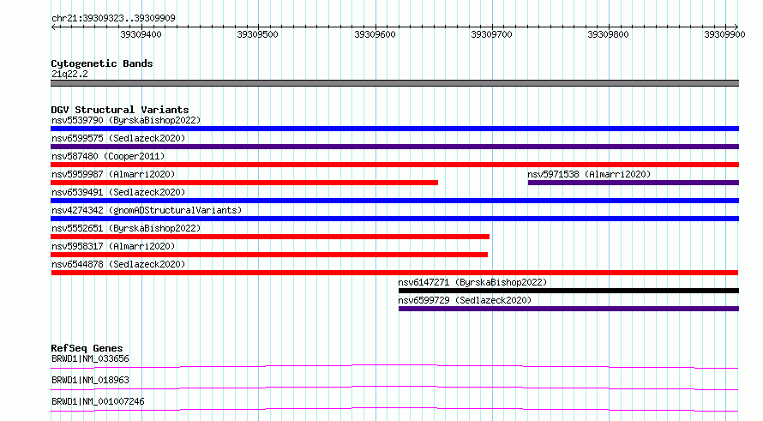Open nsv587480 (Cooper2011) label
The width and height of the screenshot is (763, 421).
(108, 156)
